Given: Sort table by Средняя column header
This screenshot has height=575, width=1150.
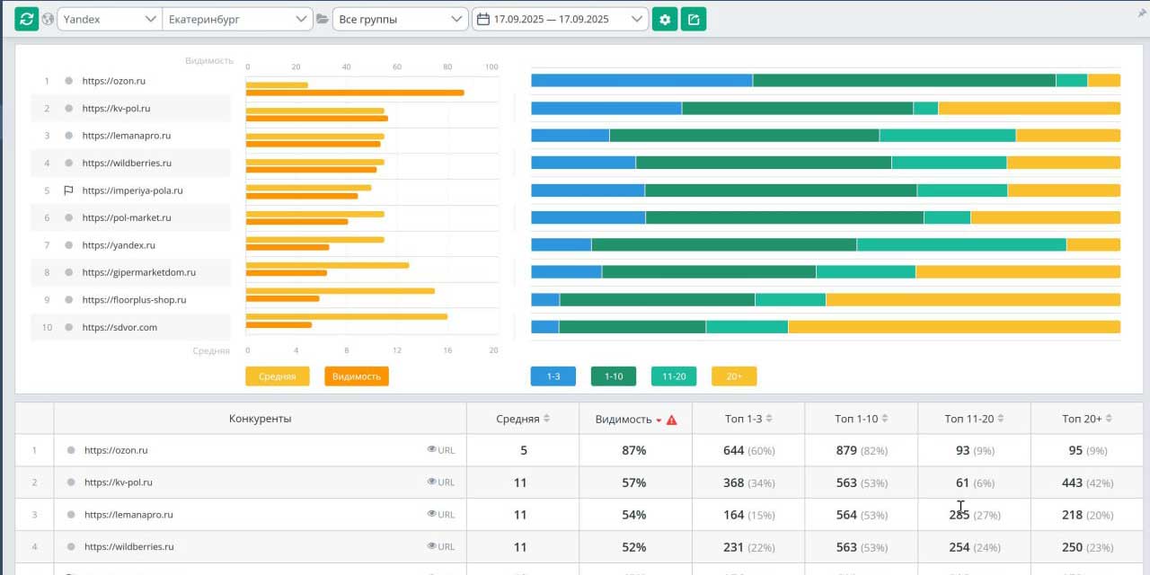Looking at the screenshot, I should tap(522, 419).
